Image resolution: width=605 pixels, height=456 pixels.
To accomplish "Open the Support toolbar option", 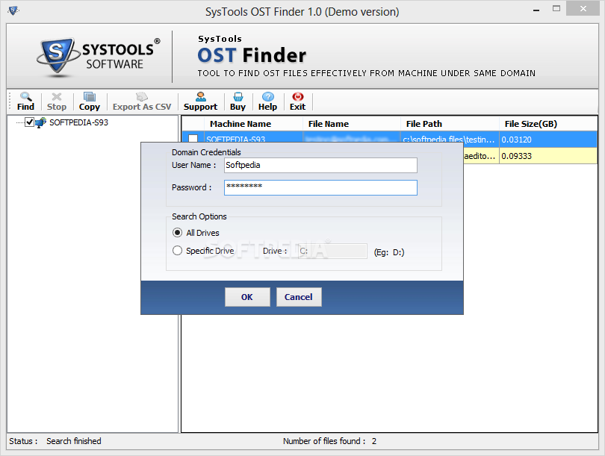I will click(200, 101).
